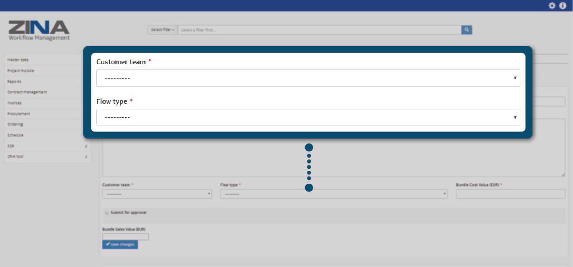The height and width of the screenshot is (267, 573).
Task: Tick the Submit for approval checkbox
Action: coord(107,213)
